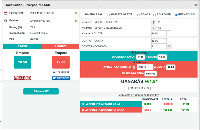The width and height of the screenshot is (200, 130).
Task: Follow the IR A Betfair link
Action: [x=139, y=62]
